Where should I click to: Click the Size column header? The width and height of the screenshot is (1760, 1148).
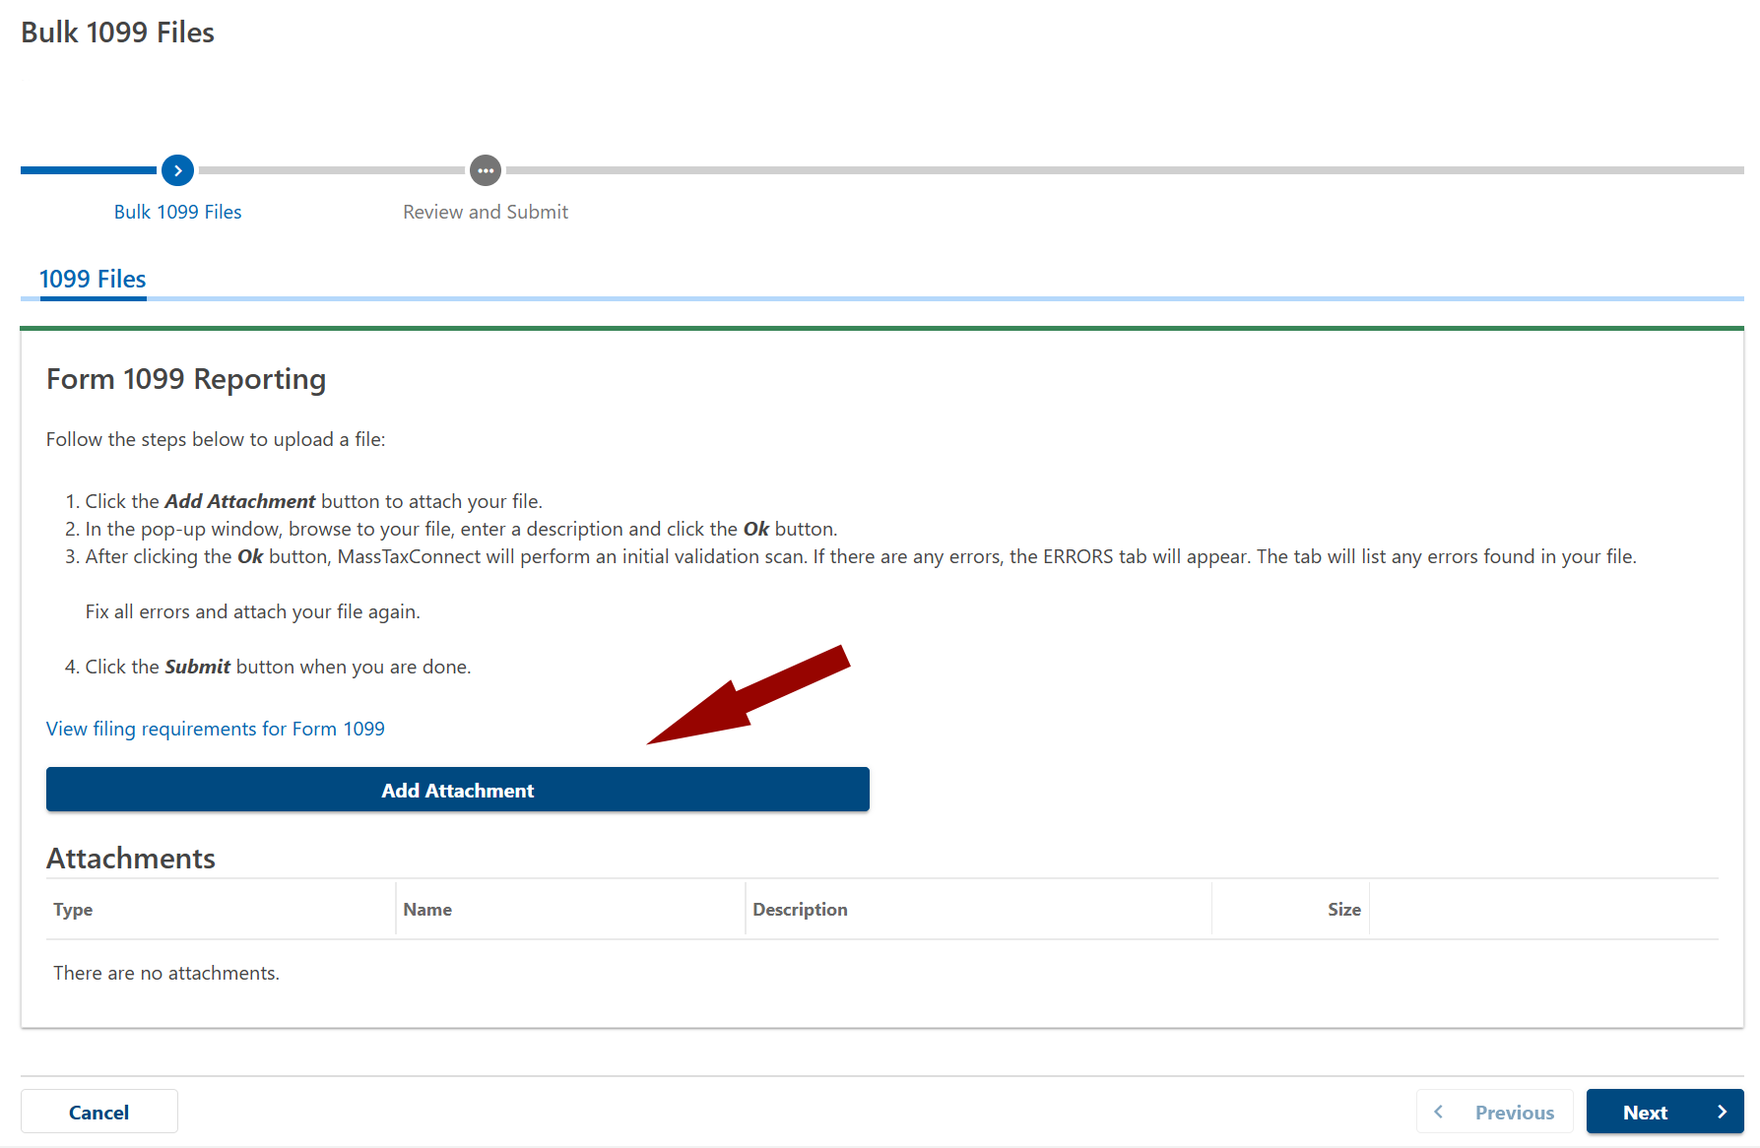pyautogui.click(x=1343, y=910)
